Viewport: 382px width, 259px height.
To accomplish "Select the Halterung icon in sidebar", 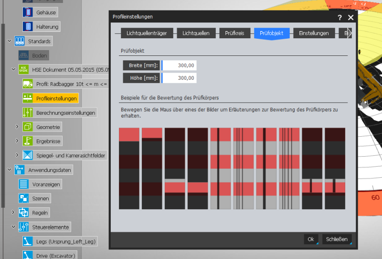I will (x=28, y=27).
